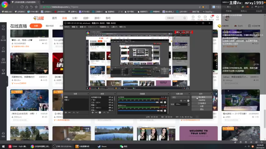
Task: Click the Douyu page vertical scrollbar
Action: (265, 119)
